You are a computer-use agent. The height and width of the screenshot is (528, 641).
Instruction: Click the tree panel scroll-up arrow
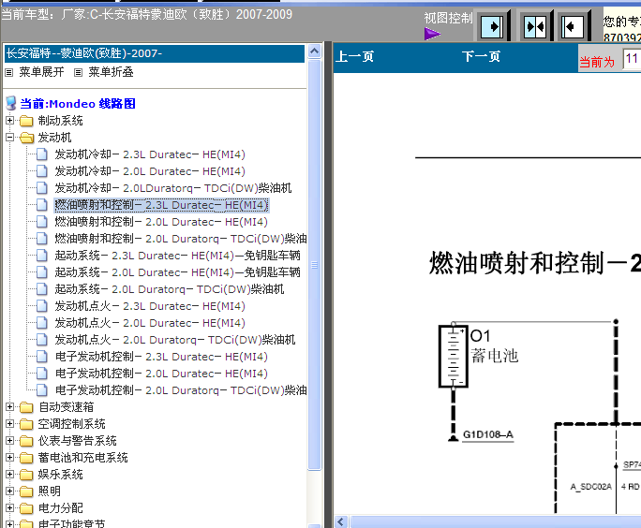[x=314, y=51]
